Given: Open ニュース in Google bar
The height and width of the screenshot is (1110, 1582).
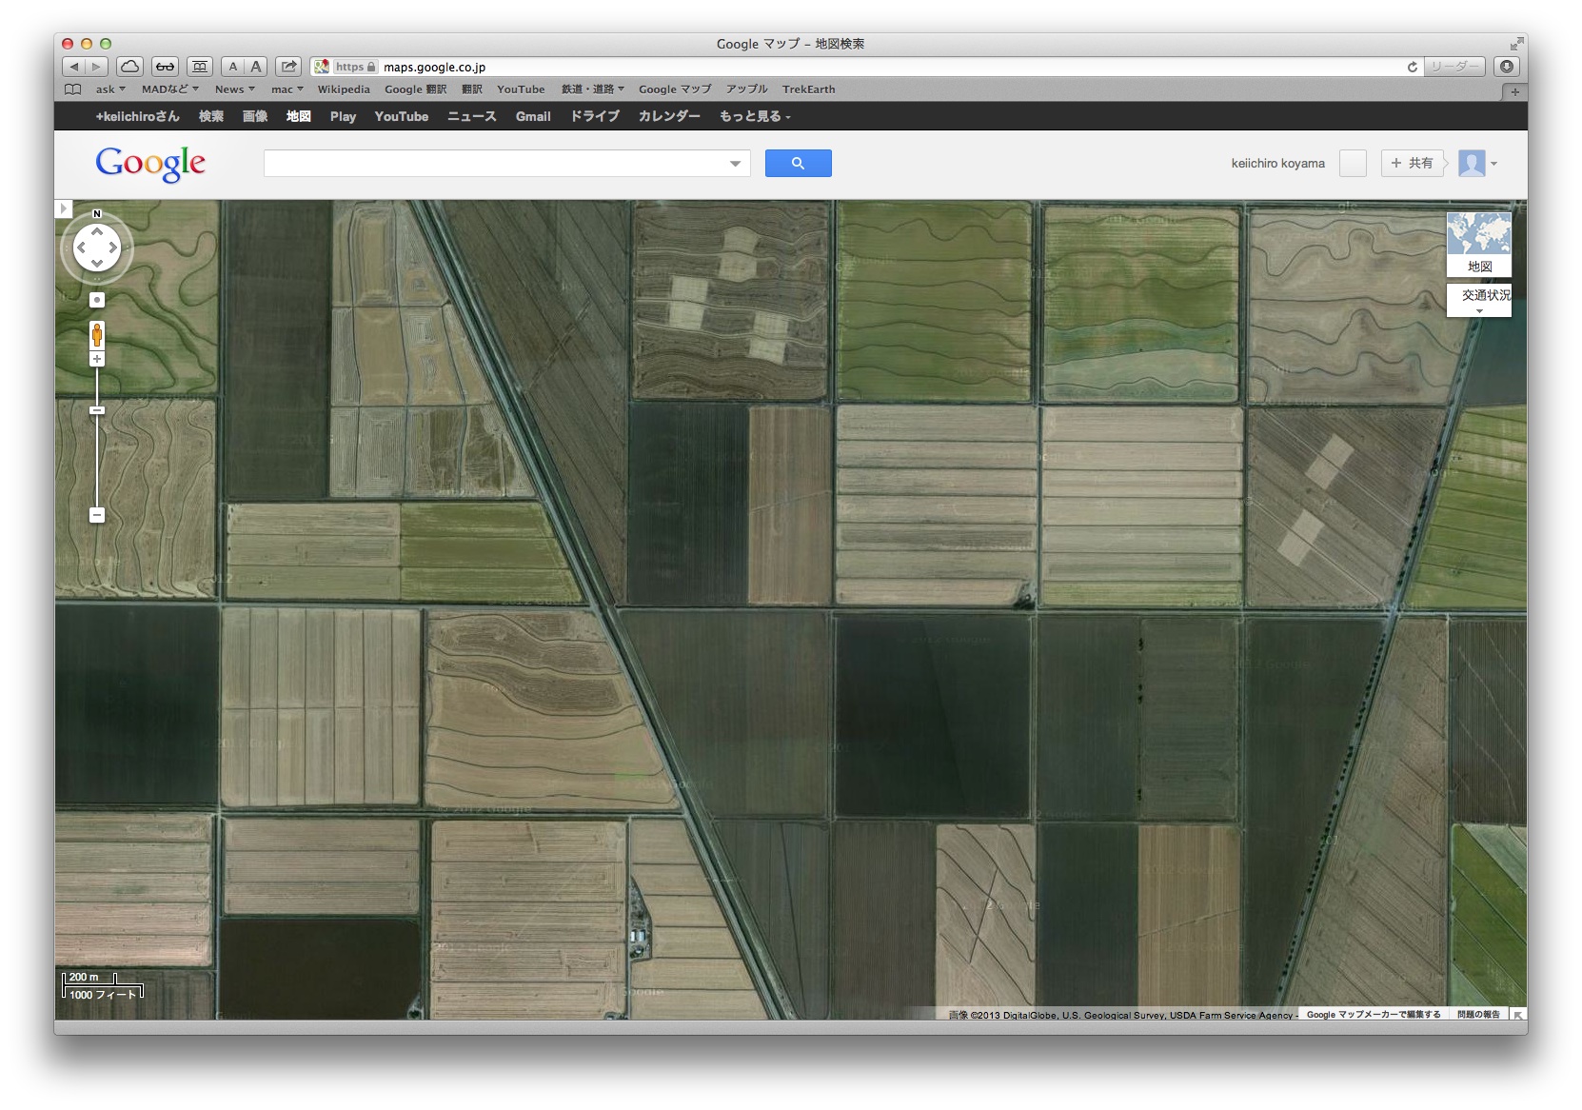Looking at the screenshot, I should pos(472,116).
